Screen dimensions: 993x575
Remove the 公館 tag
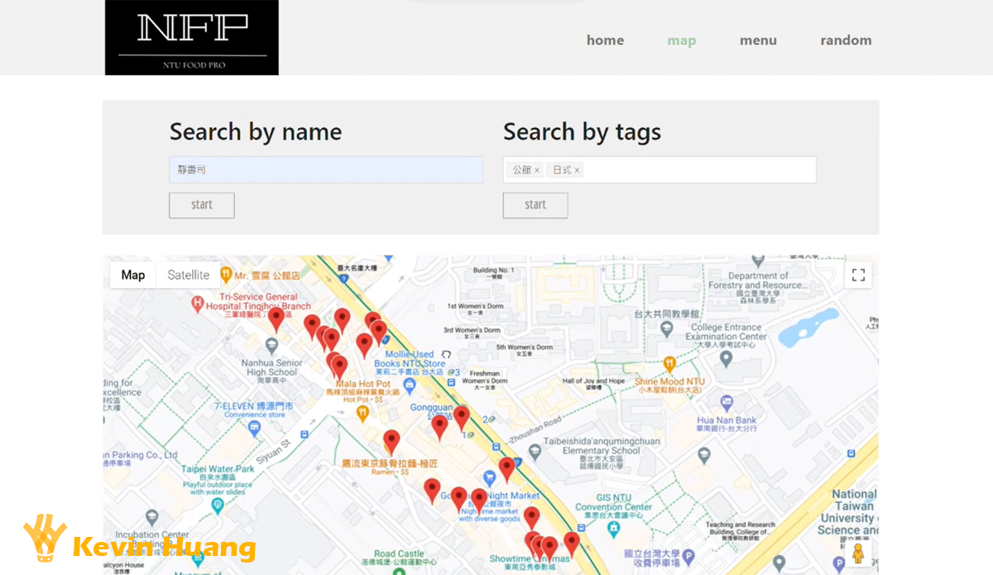537,170
